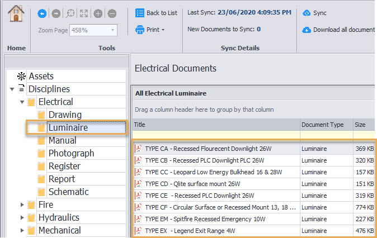Image resolution: width=377 pixels, height=238 pixels.
Task: Click the Document Type filter row field
Action: 327,135
